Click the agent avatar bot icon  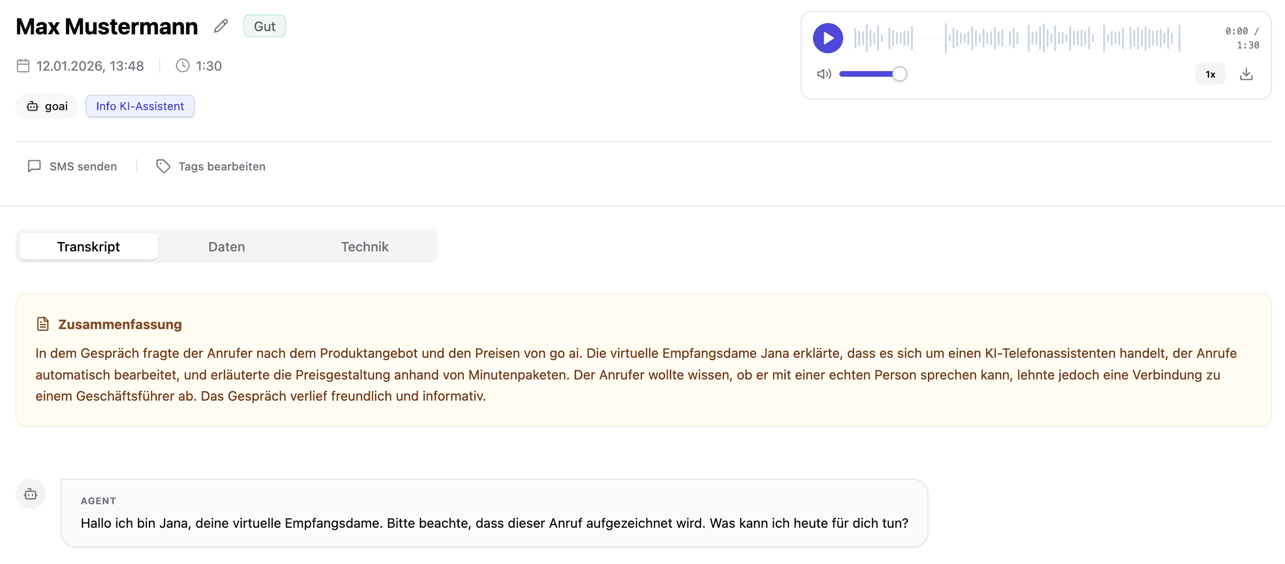[31, 494]
